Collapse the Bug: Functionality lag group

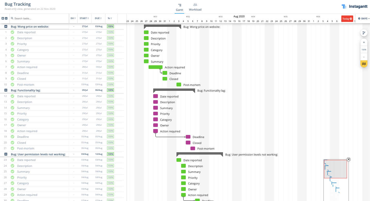click(5, 90)
